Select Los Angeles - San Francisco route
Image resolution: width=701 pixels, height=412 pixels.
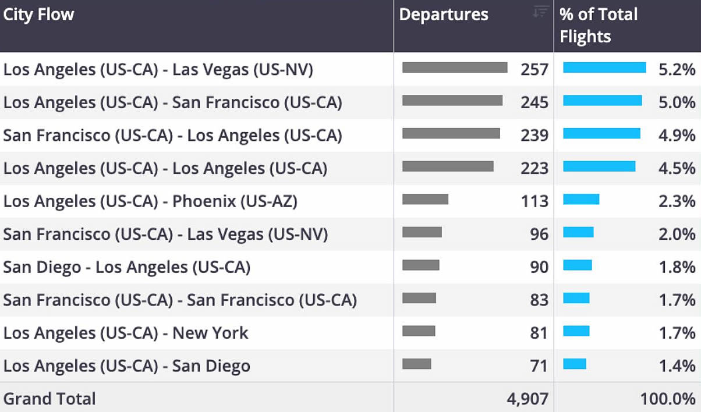(x=172, y=102)
